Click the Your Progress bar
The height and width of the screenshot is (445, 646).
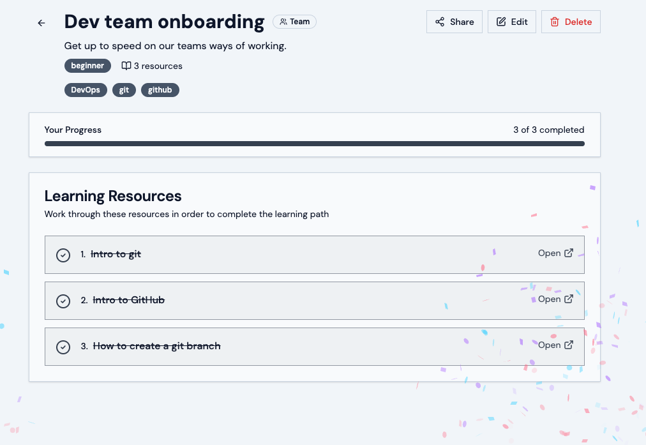point(314,144)
